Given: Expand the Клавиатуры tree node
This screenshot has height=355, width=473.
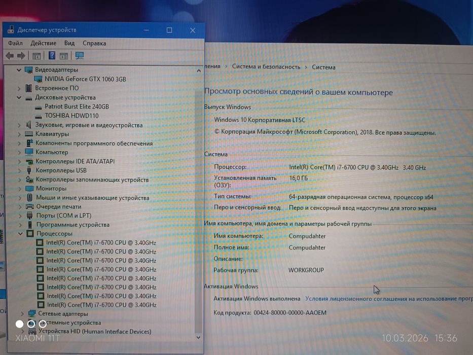Looking at the screenshot, I should (x=19, y=134).
